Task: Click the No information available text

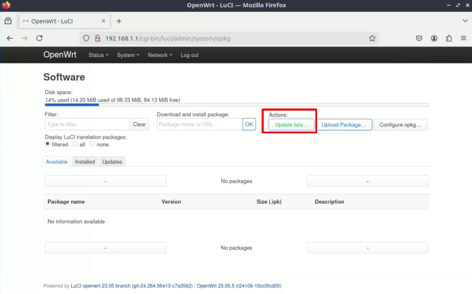Action: point(76,222)
